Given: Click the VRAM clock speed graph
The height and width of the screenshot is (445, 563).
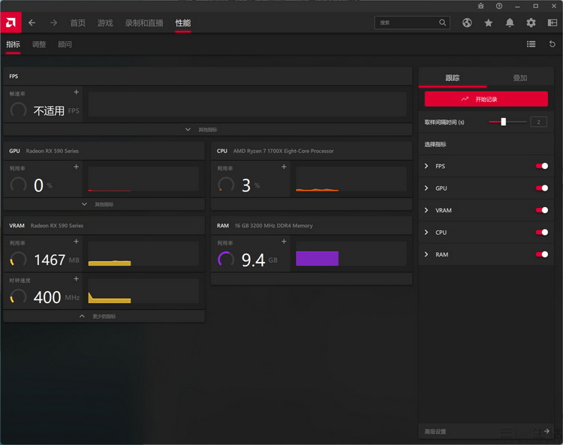Looking at the screenshot, I should click(143, 291).
